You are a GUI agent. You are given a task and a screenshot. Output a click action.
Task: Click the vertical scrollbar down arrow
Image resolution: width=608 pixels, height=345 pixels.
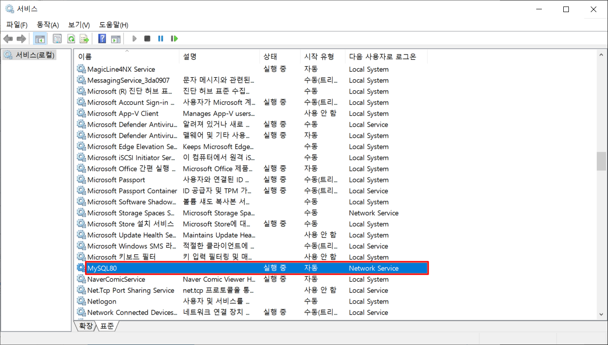click(x=601, y=315)
